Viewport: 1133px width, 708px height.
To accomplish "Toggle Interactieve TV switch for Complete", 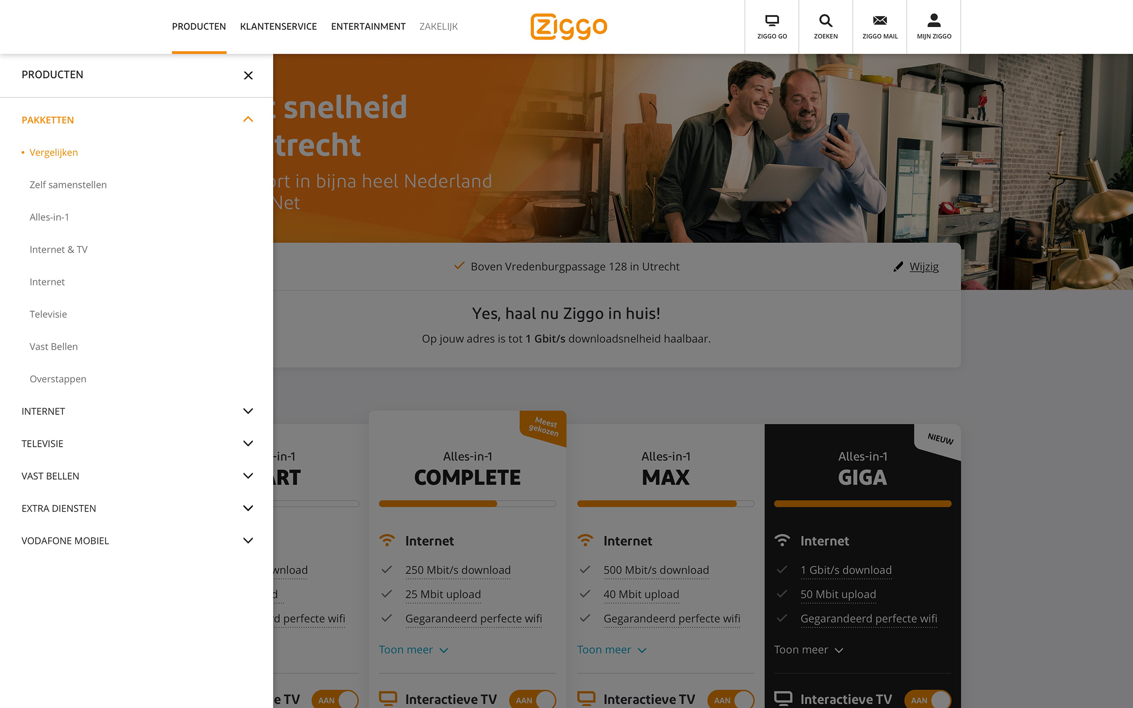I will tap(533, 700).
